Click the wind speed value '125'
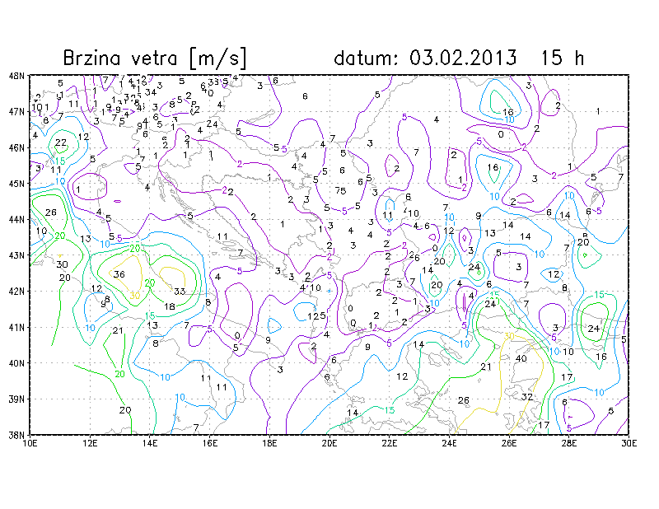 [316, 316]
